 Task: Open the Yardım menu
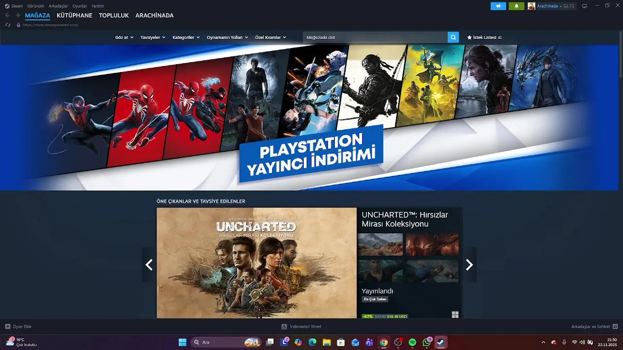click(x=97, y=6)
